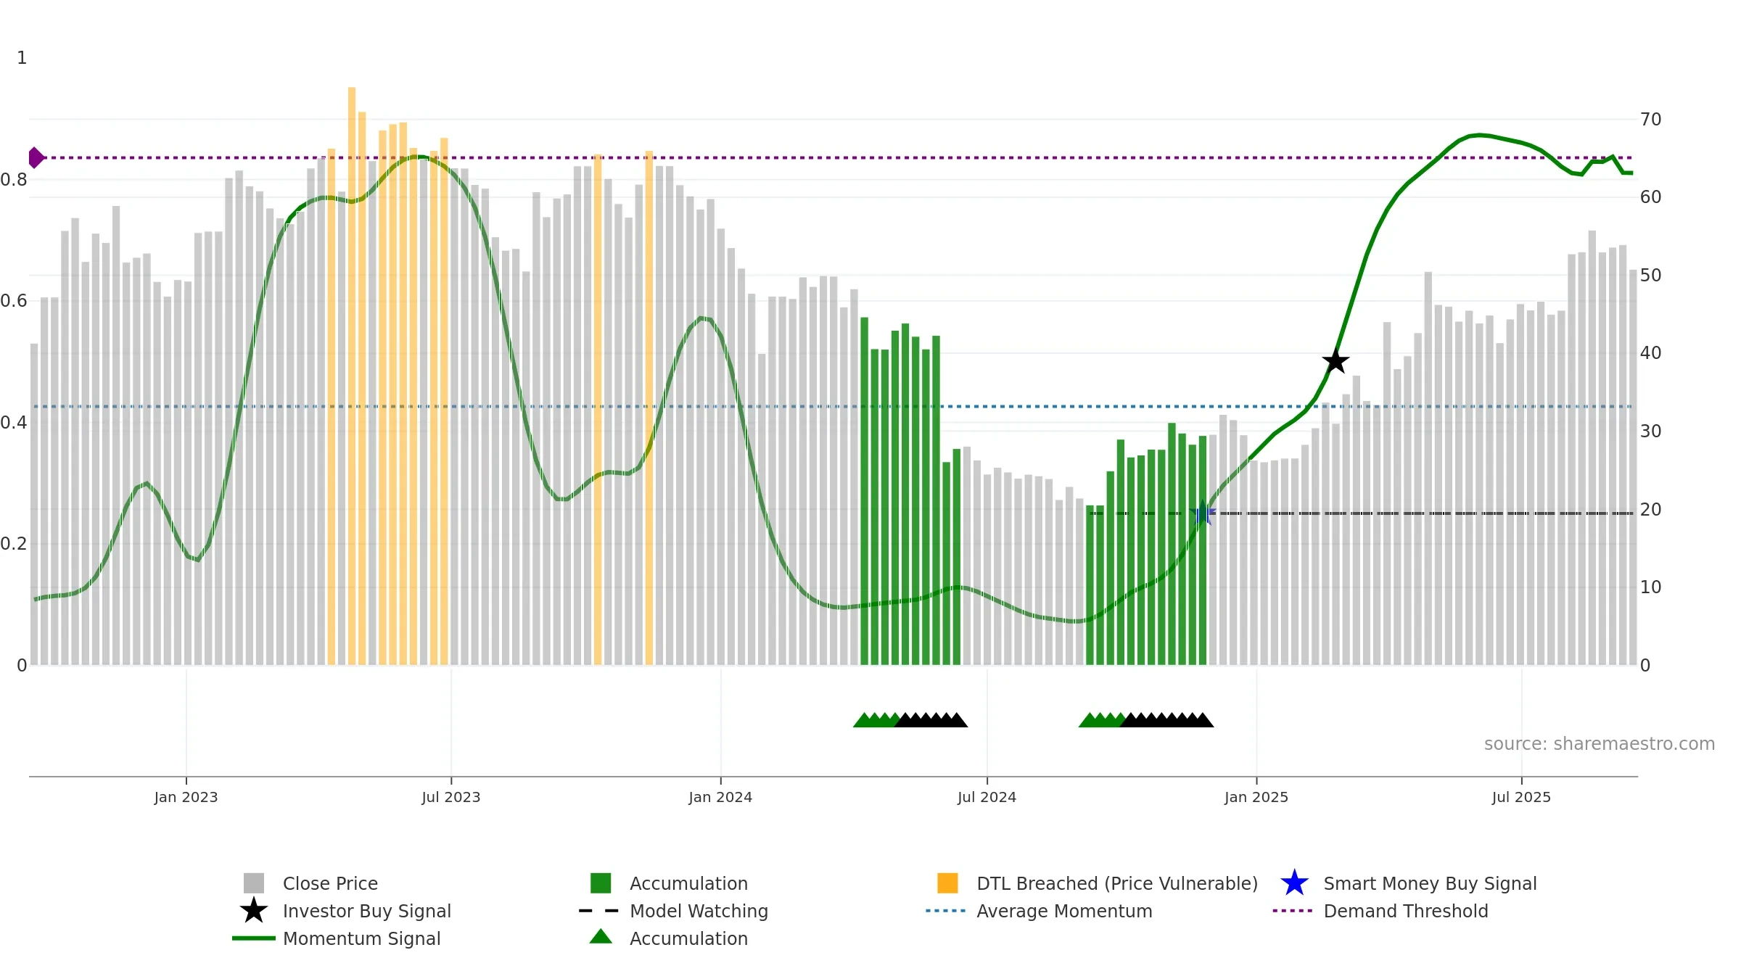Toggle the Average Momentum legend label

(x=1064, y=911)
